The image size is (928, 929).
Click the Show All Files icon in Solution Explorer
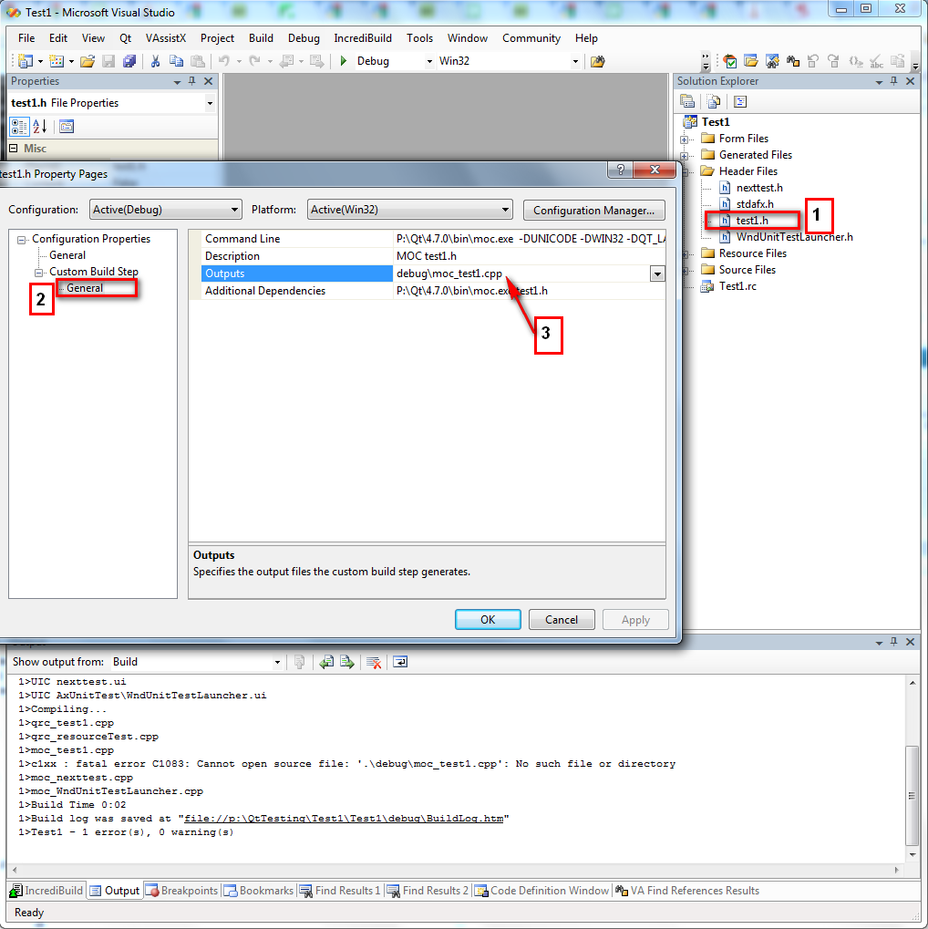pos(711,101)
